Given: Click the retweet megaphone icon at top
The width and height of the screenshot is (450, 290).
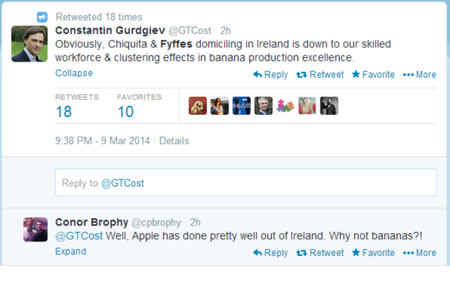Looking at the screenshot, I should click(42, 17).
